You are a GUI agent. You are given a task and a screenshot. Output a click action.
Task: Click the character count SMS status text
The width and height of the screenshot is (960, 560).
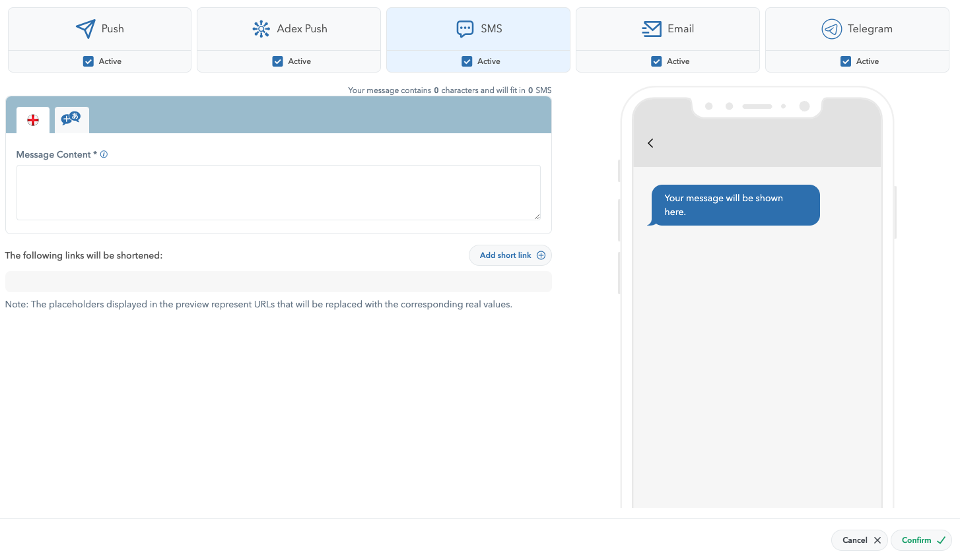pyautogui.click(x=450, y=90)
